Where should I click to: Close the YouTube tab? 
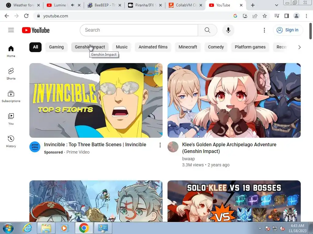coord(241,5)
